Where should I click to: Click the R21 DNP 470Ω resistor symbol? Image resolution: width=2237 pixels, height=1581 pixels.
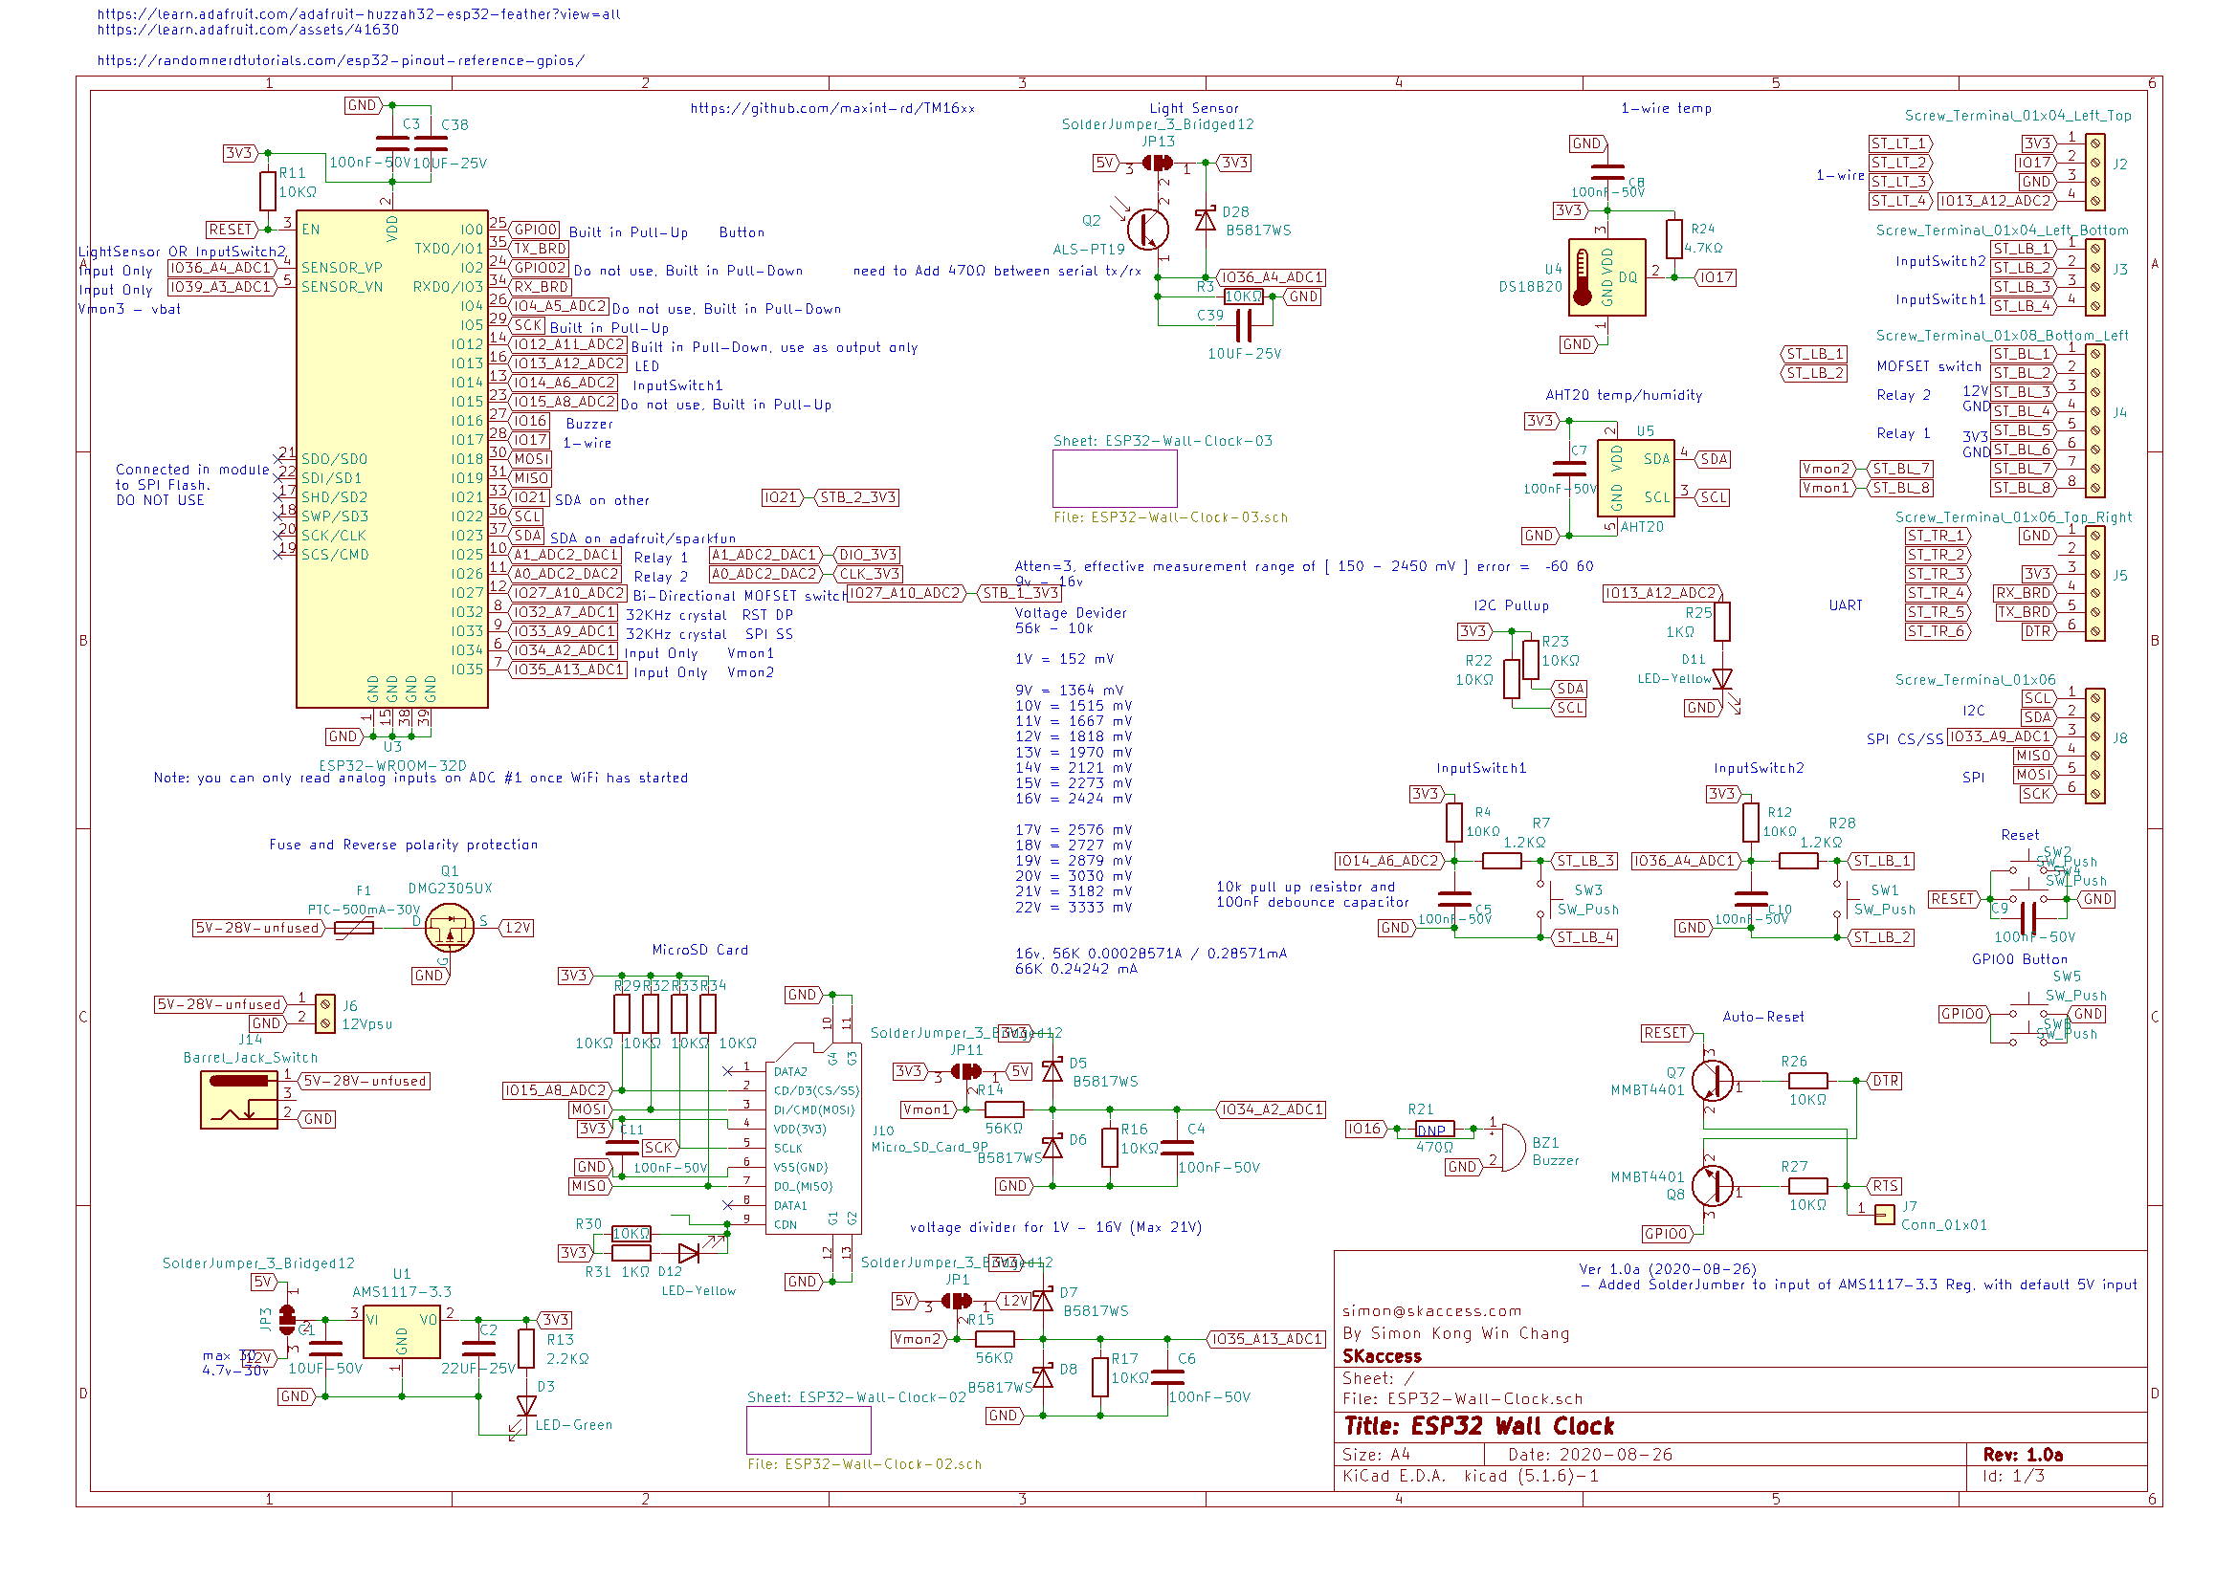tap(1435, 1129)
